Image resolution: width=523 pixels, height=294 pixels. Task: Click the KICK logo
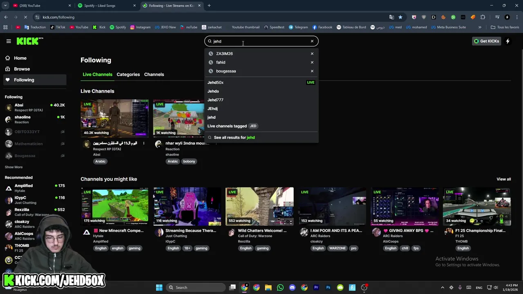[29, 41]
